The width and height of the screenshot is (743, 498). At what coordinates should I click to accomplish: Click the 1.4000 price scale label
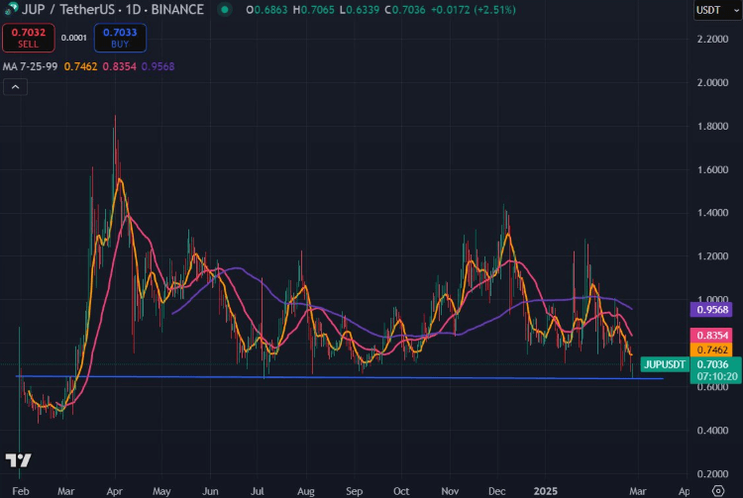[712, 213]
